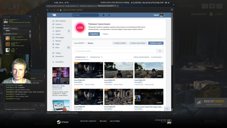Go back with the browser back arrow
Screen dimensions: 227x128
48,10
